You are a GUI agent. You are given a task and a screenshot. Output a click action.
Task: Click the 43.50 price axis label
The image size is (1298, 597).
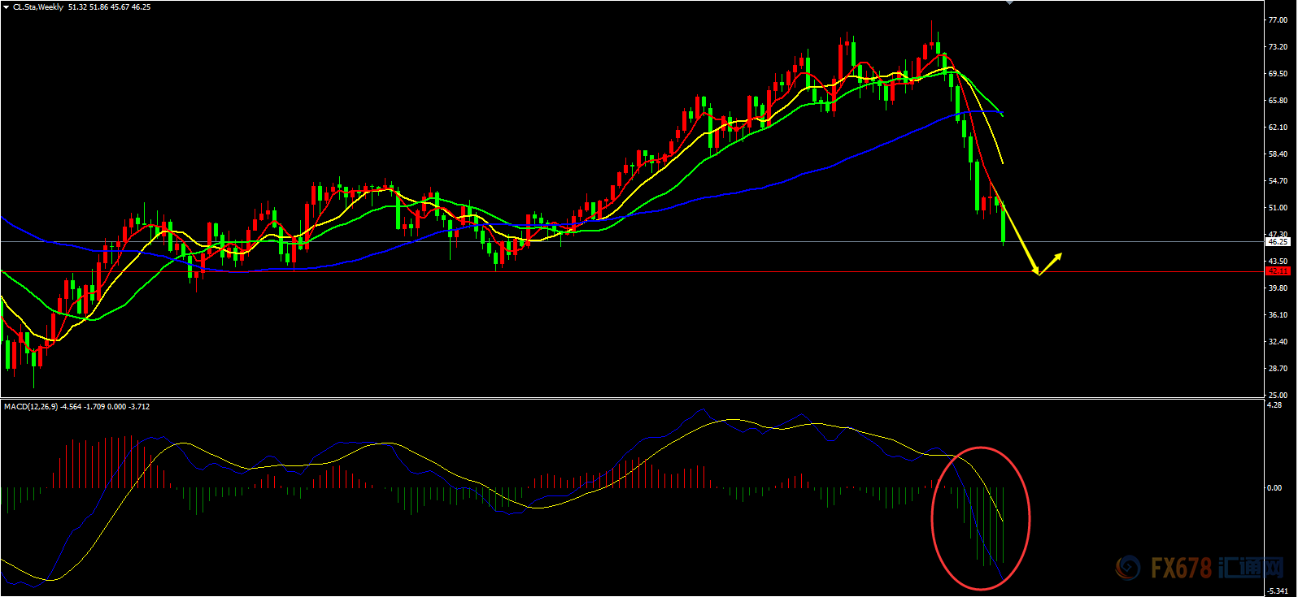pyautogui.click(x=1278, y=262)
